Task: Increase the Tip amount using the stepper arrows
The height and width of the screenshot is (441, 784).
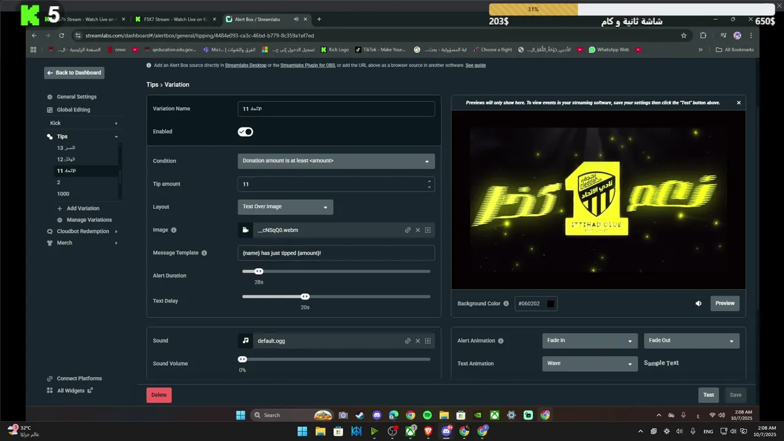Action: pyautogui.click(x=429, y=181)
